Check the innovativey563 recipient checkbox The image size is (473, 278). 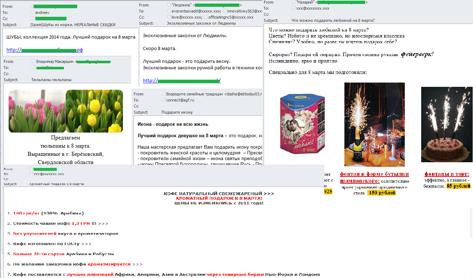(x=225, y=11)
